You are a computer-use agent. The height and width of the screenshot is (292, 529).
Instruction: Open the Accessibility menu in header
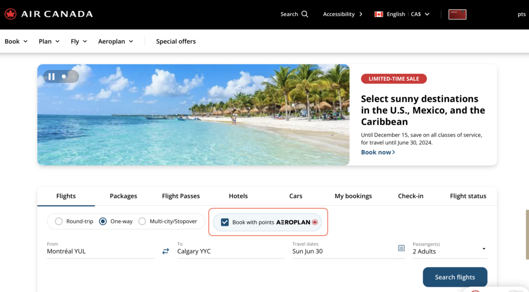[x=343, y=14]
